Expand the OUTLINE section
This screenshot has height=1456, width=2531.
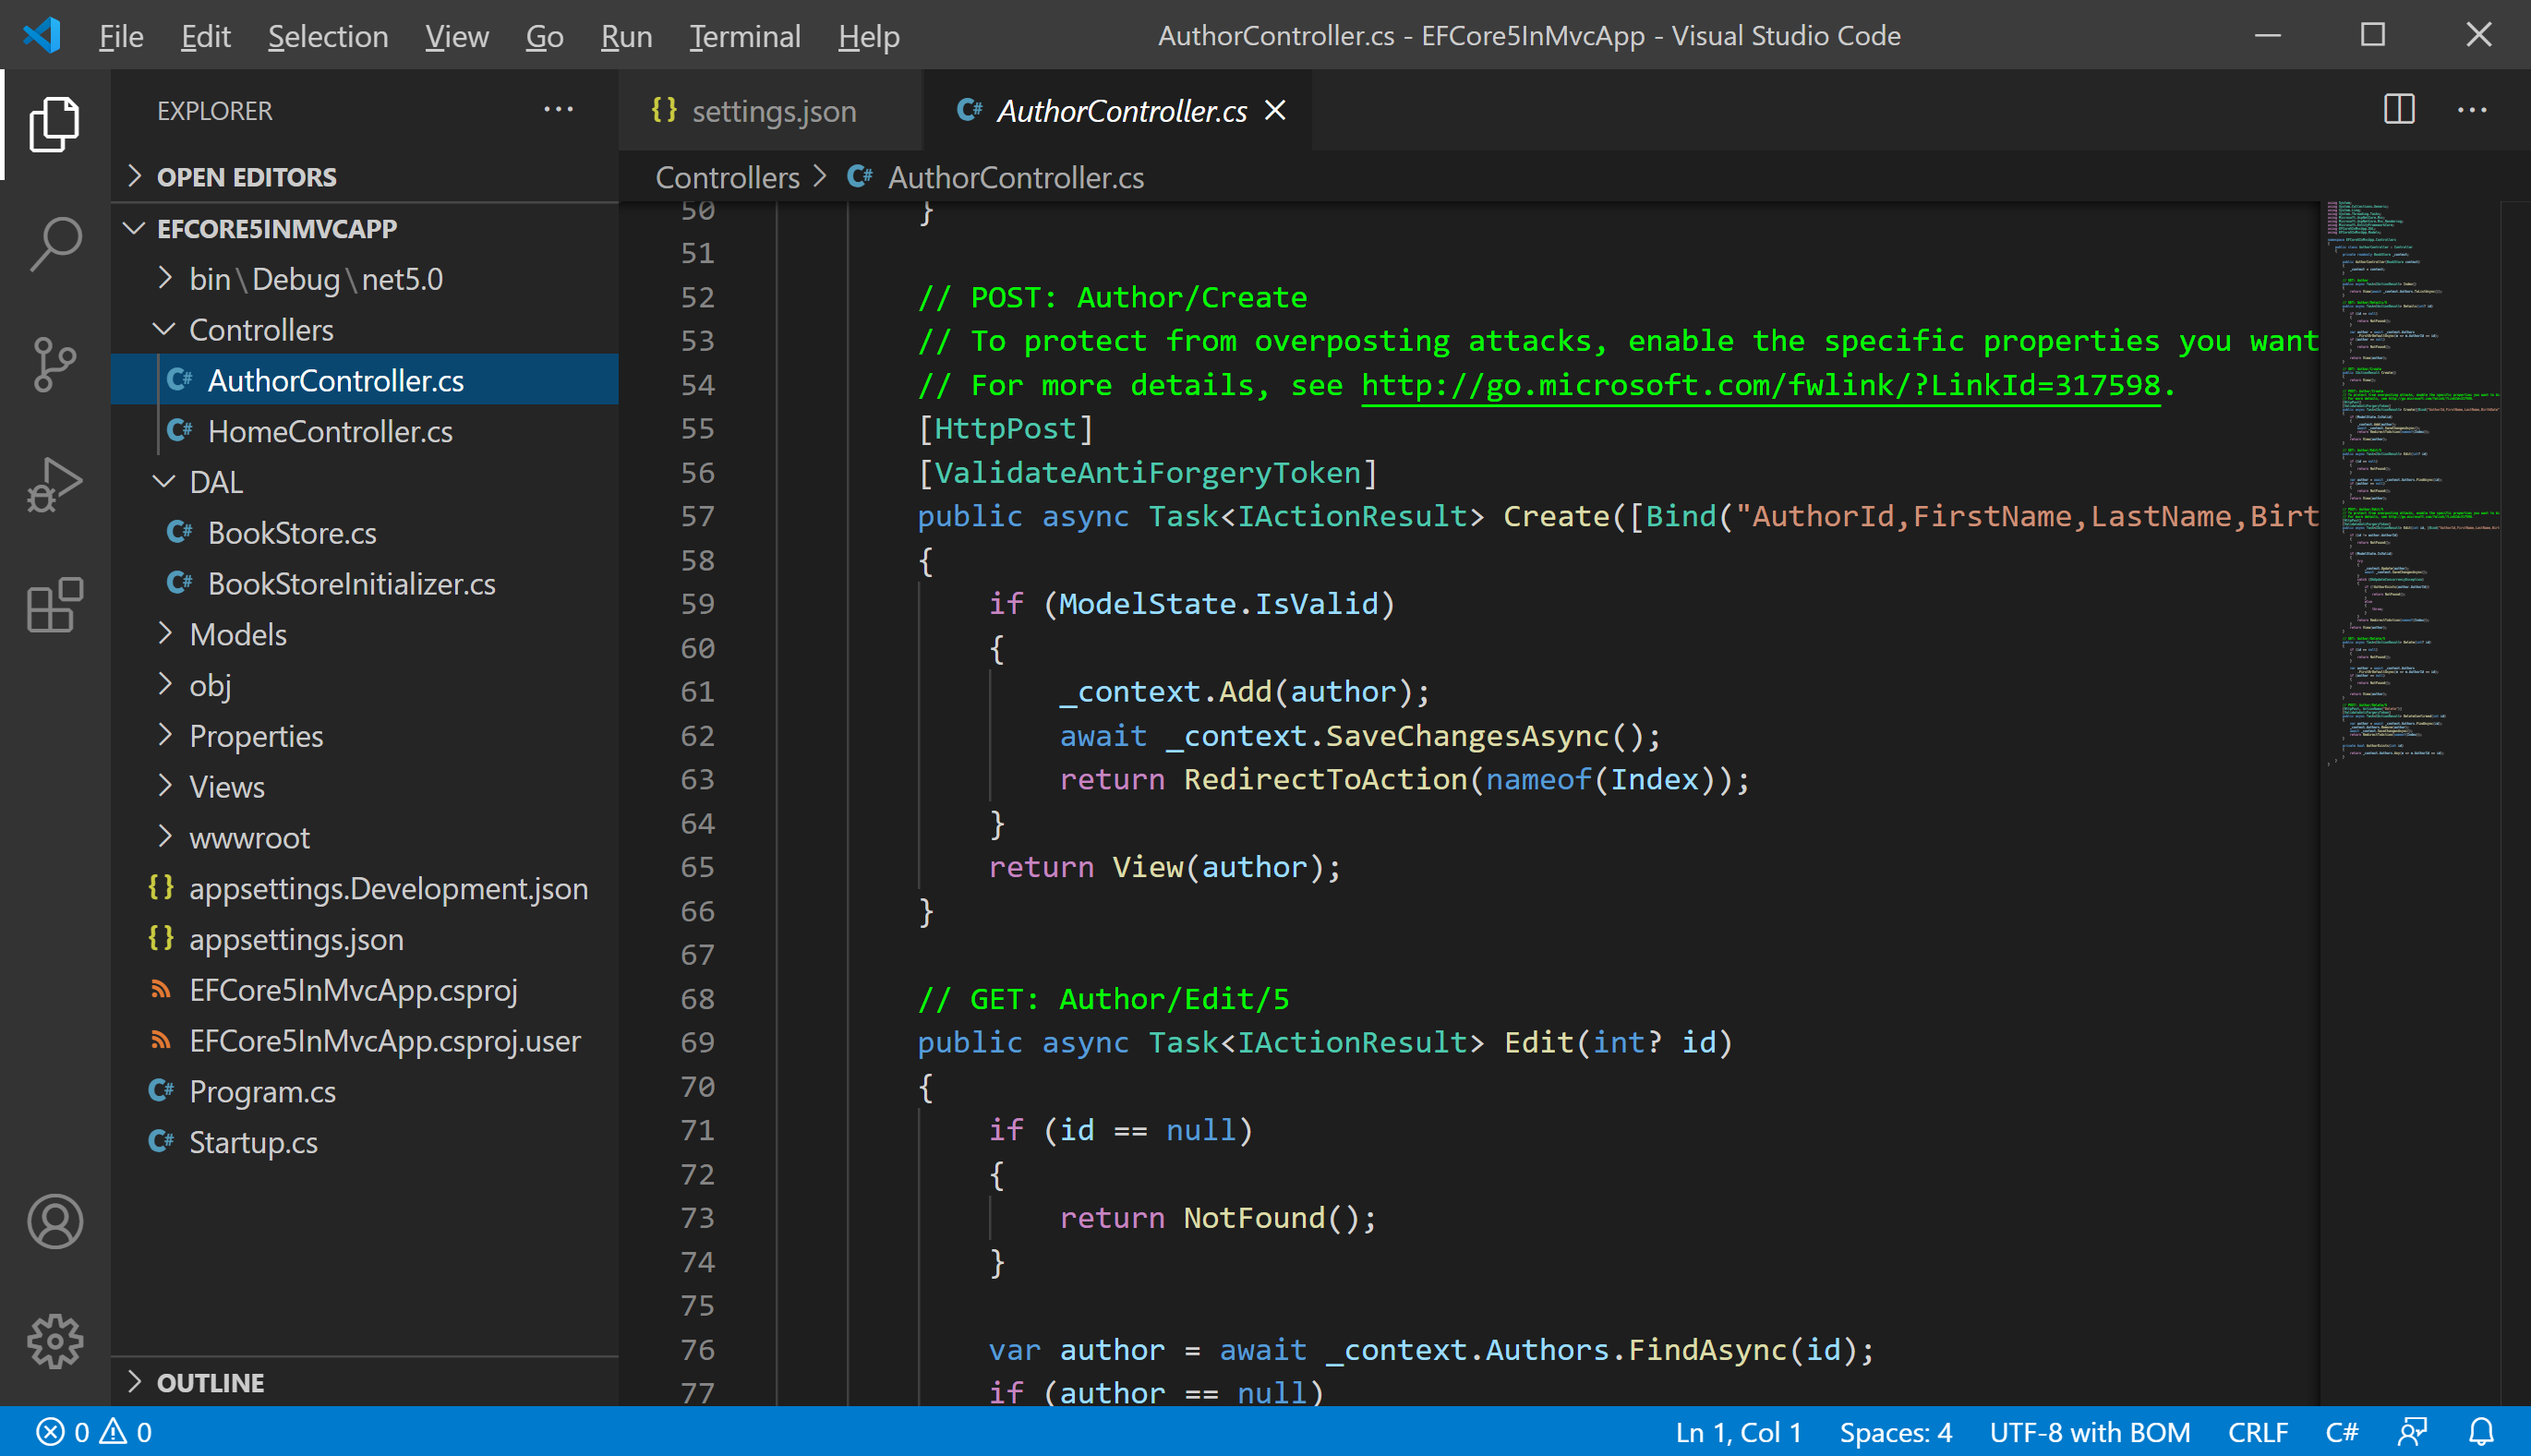click(x=210, y=1383)
